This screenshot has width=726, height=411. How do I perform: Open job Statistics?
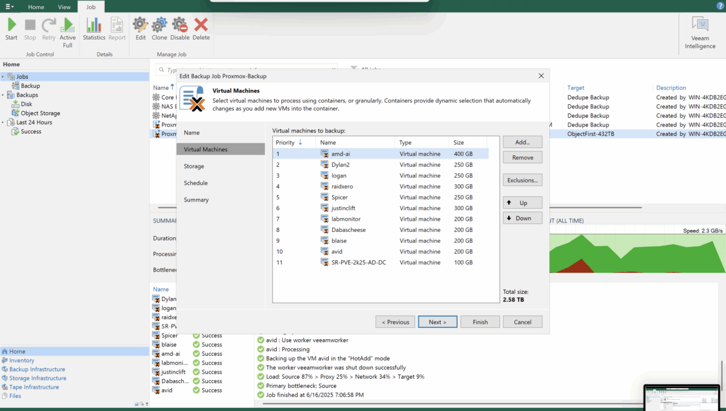click(94, 29)
